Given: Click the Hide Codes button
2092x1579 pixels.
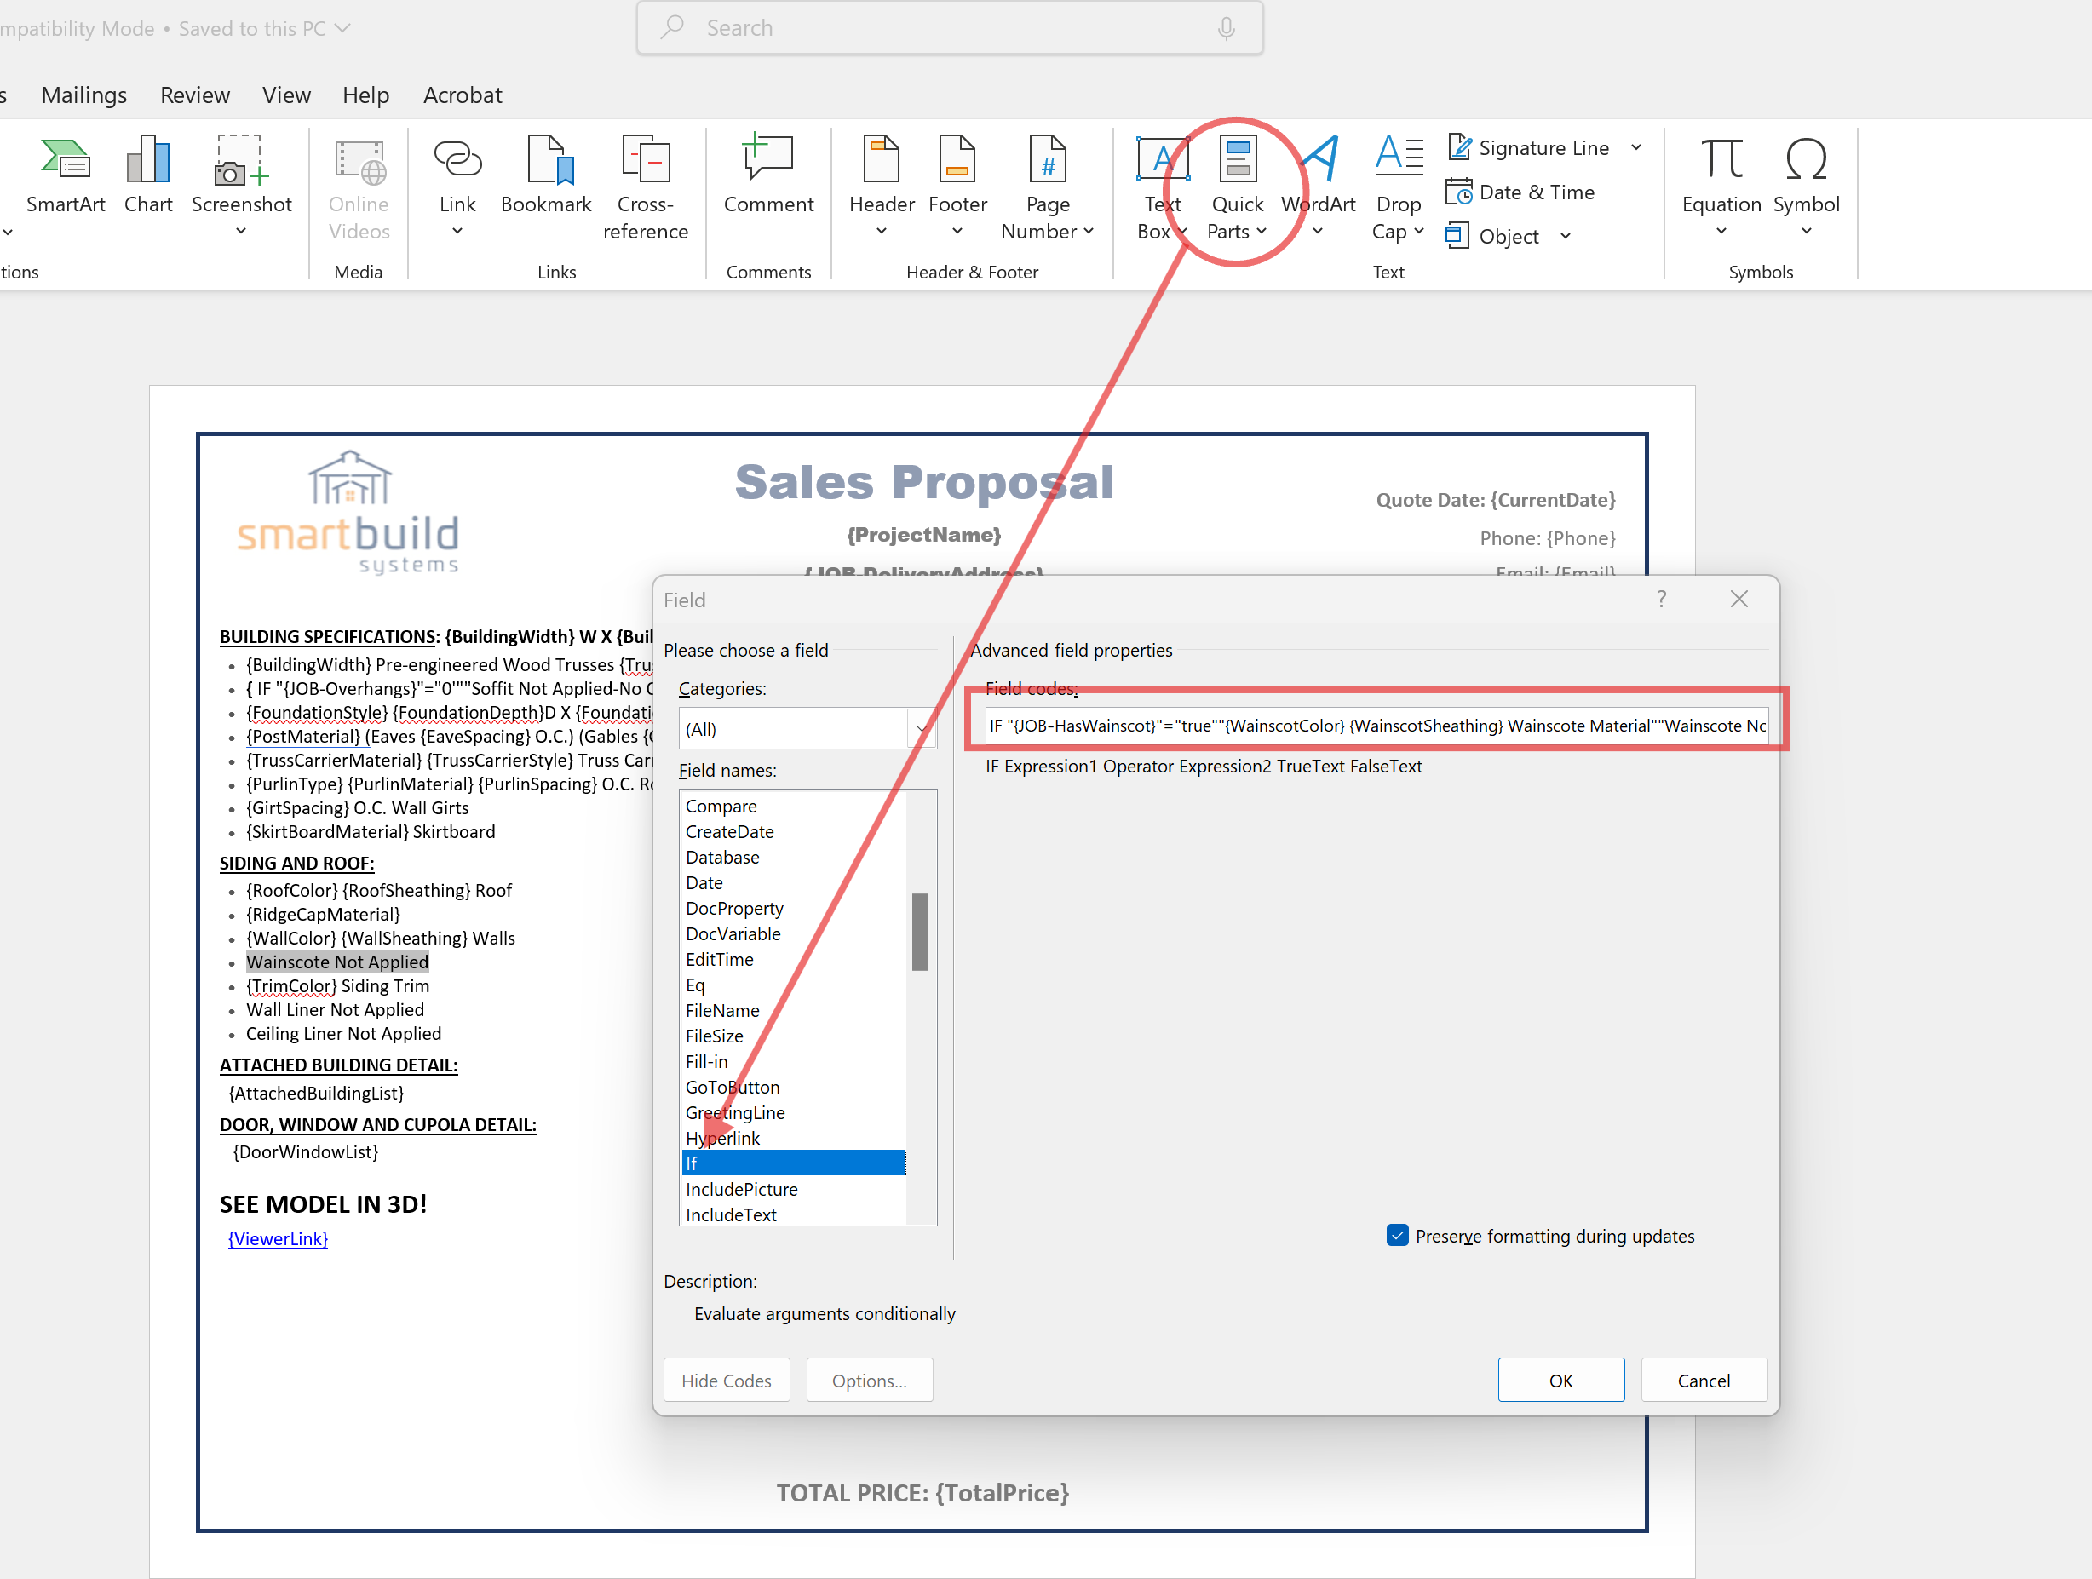Looking at the screenshot, I should 726,1381.
